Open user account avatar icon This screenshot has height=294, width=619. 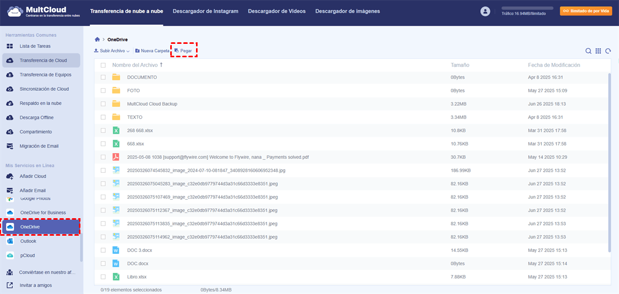tap(485, 11)
